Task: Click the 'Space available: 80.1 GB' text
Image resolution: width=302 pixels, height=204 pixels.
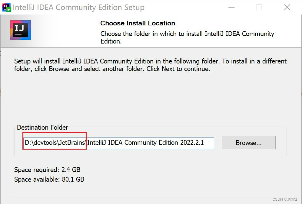Action: [49, 179]
